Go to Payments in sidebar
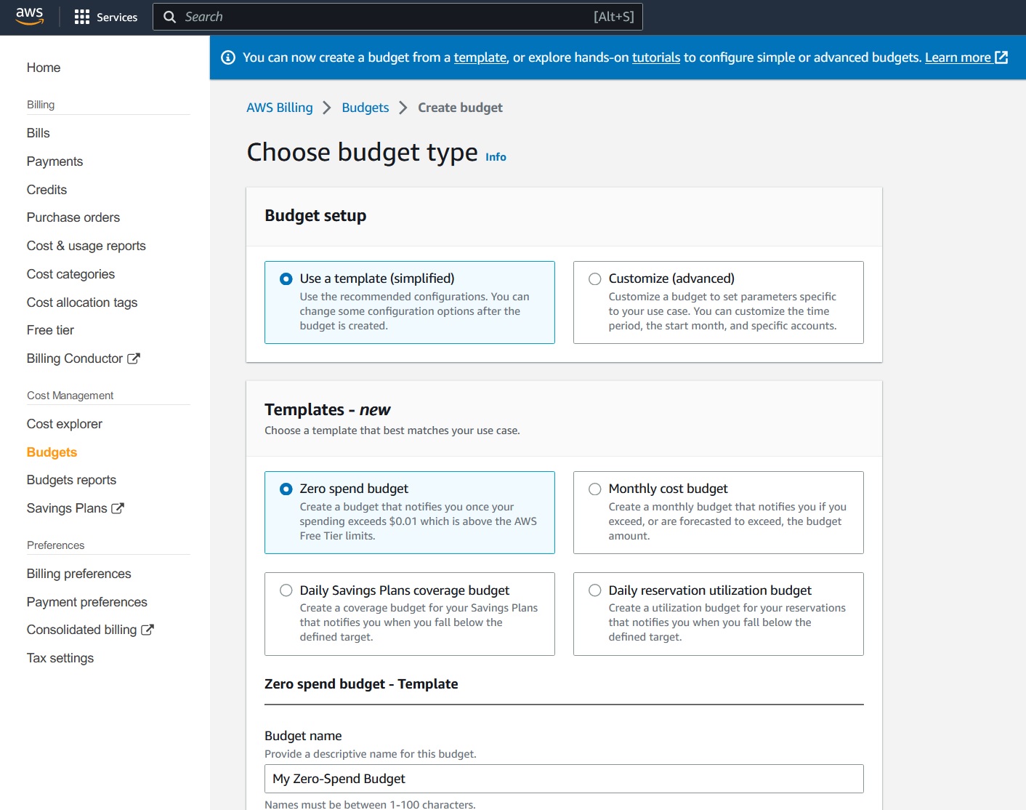 54,161
